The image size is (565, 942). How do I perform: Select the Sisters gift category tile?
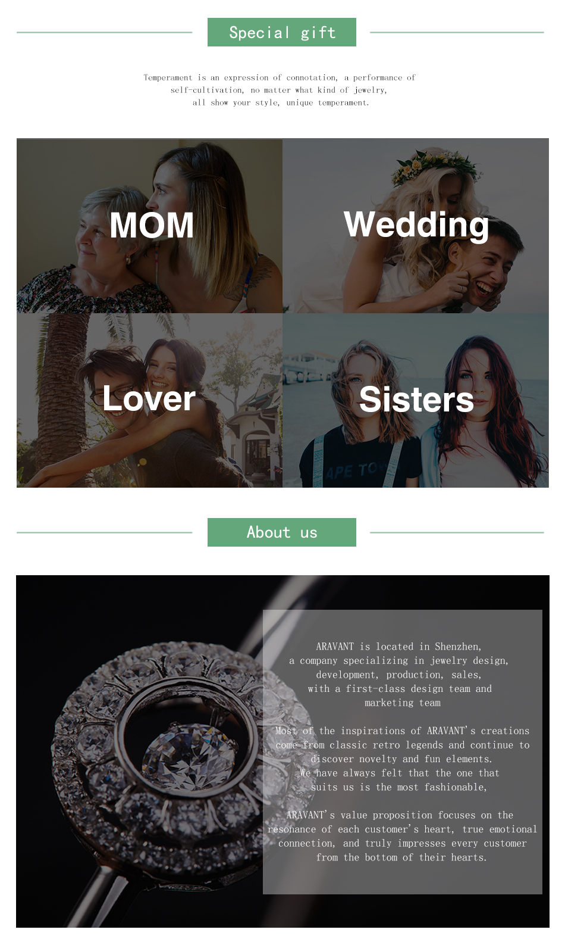pos(416,400)
